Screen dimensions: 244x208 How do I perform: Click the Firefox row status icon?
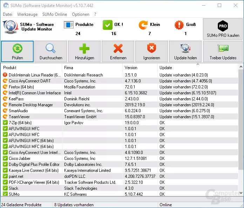(5, 87)
